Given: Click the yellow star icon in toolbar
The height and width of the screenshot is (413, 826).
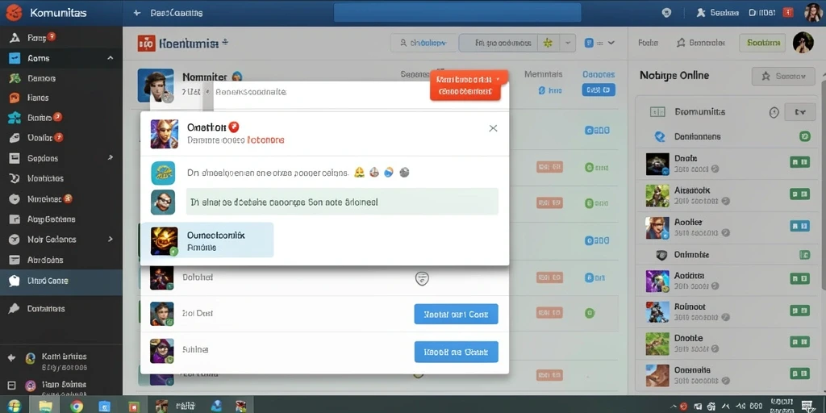Looking at the screenshot, I should (548, 44).
